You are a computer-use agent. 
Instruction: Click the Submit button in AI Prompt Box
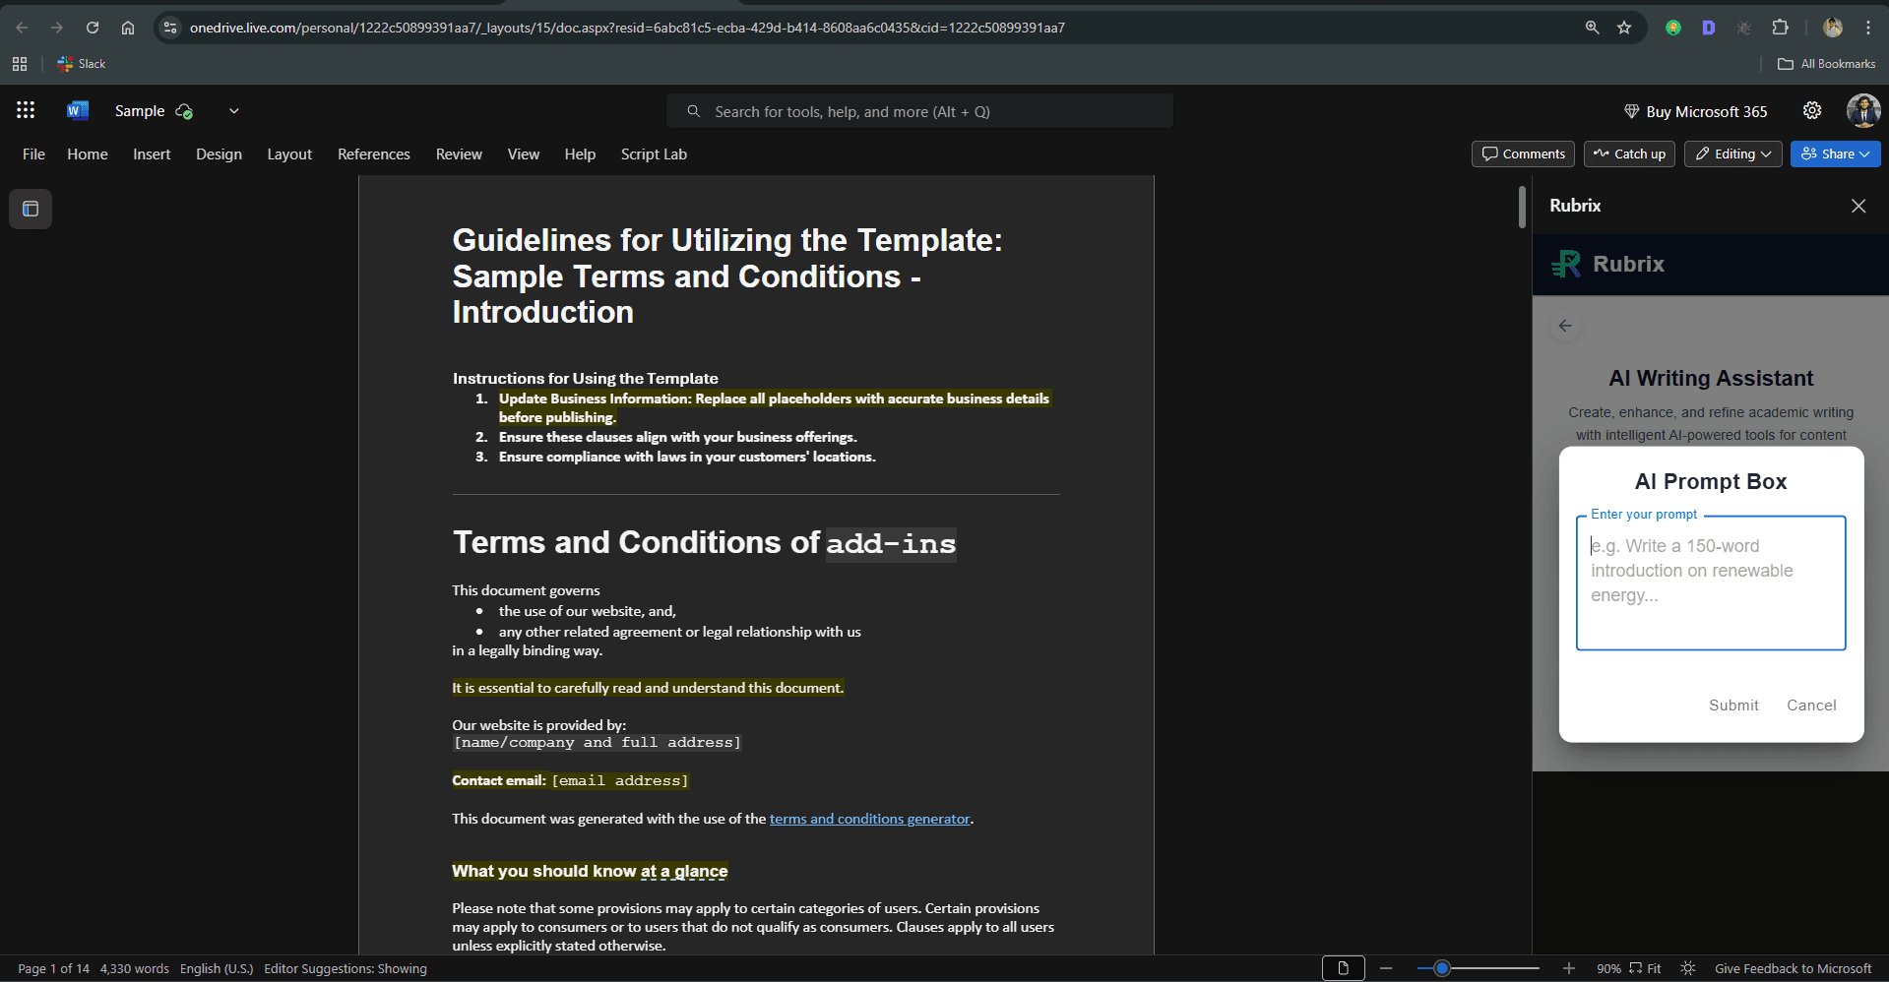(x=1733, y=706)
